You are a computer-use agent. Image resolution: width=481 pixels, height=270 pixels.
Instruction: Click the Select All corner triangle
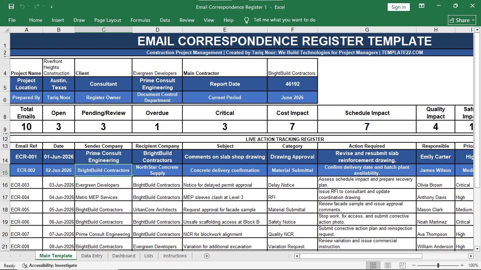5,30
